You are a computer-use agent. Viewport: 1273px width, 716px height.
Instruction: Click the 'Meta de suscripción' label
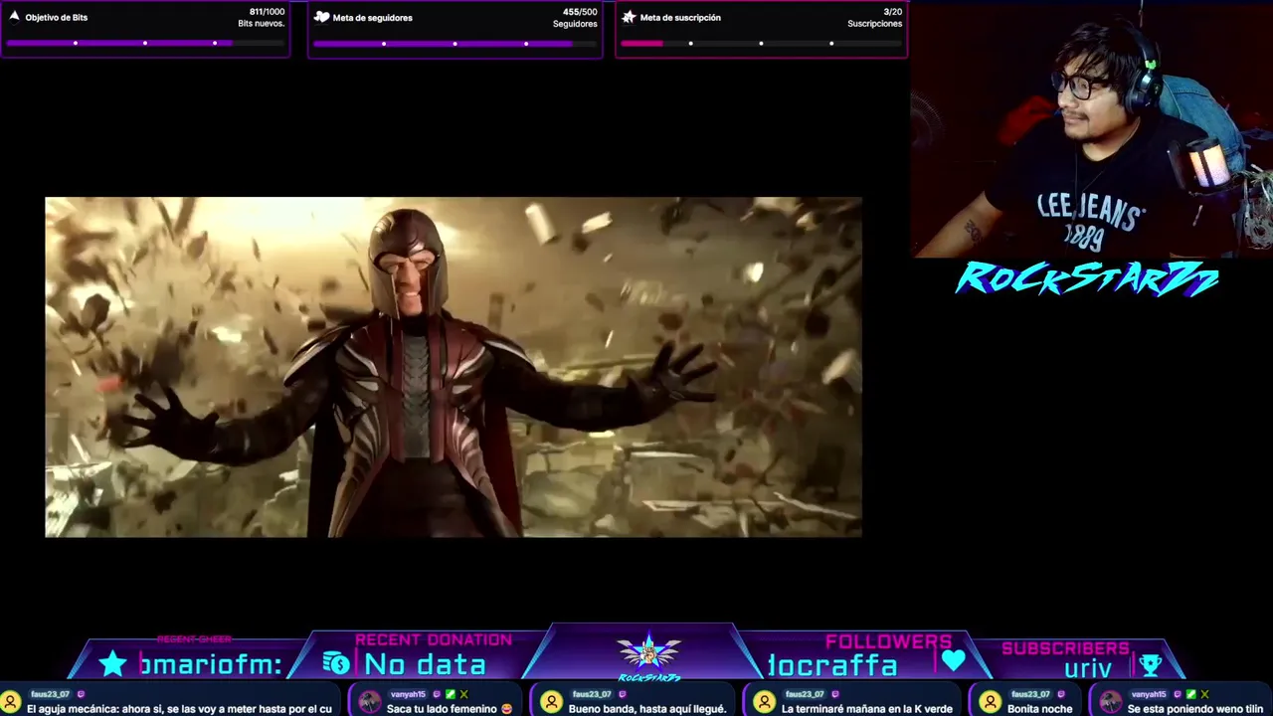click(680, 18)
